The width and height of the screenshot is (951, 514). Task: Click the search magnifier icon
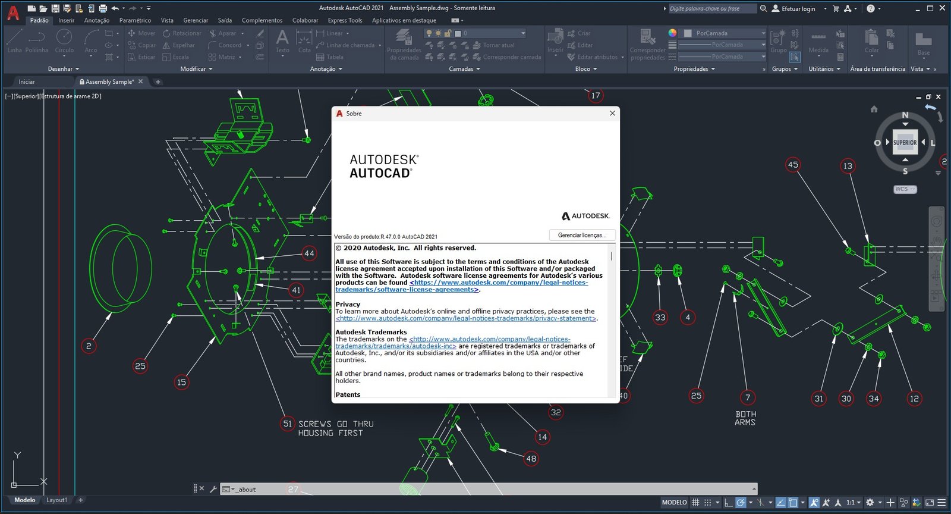[764, 8]
